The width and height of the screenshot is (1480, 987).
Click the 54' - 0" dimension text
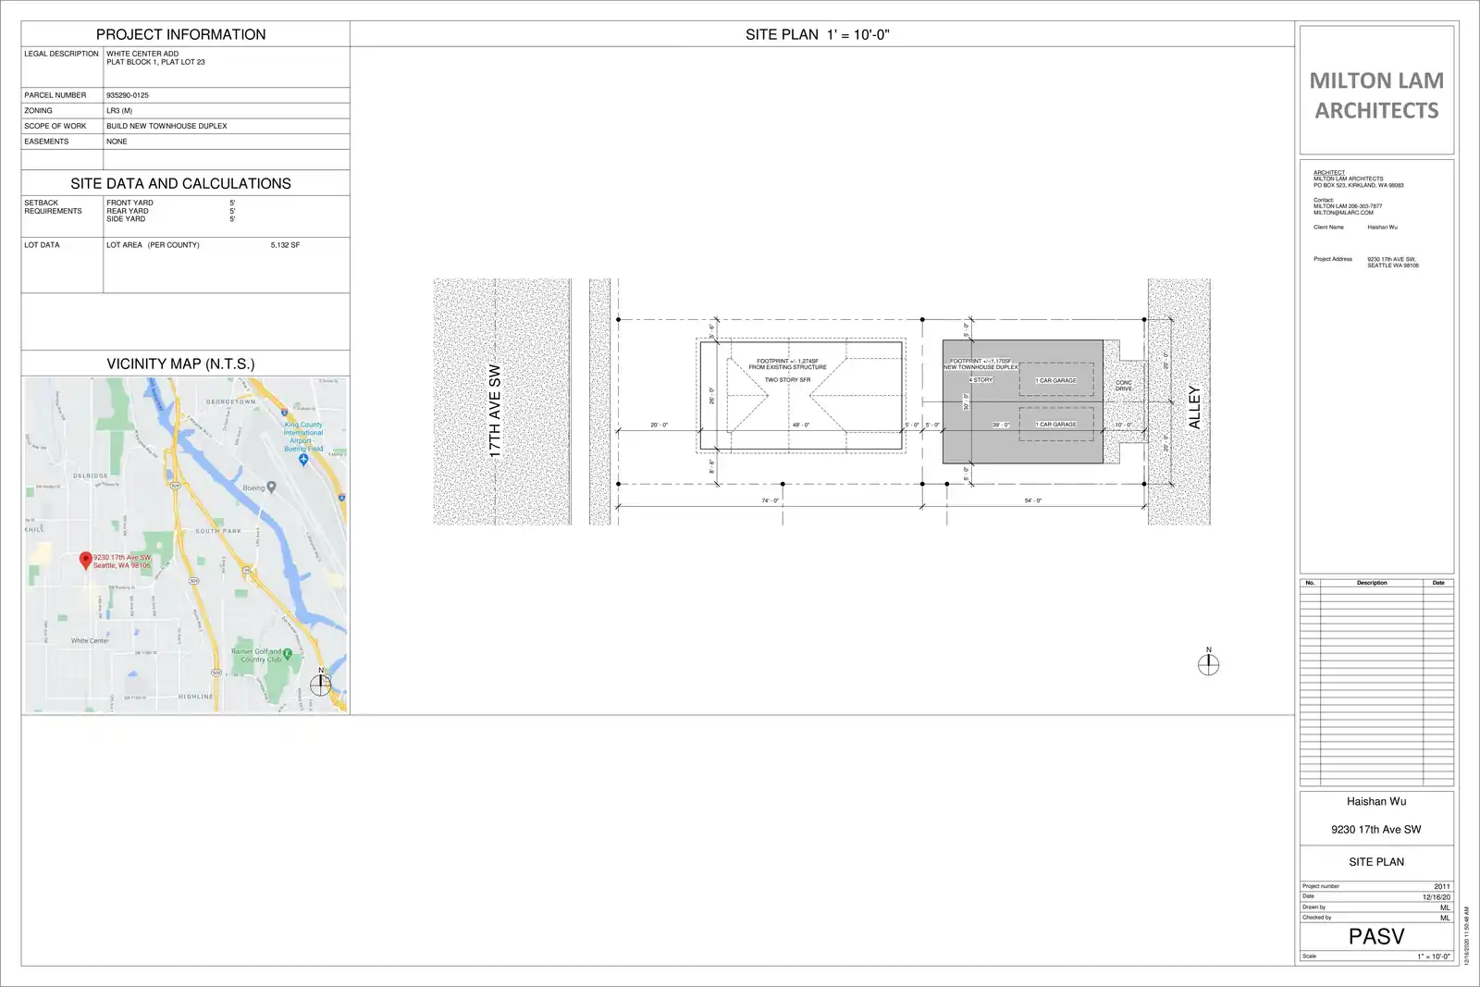(1033, 500)
